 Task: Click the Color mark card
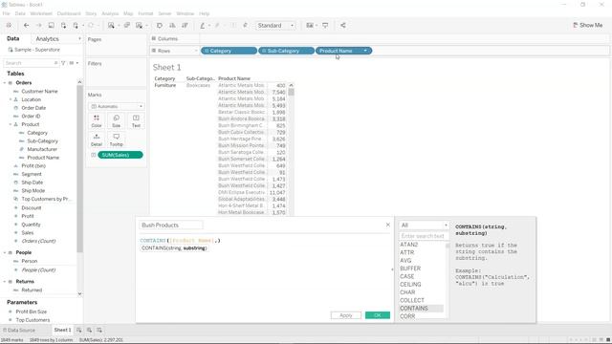[x=97, y=121]
